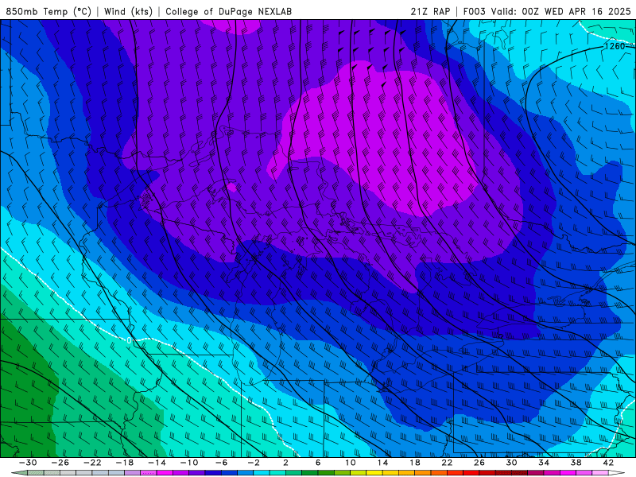Click the positive "26" legend value
This screenshot has height=477, width=636.
point(479,463)
